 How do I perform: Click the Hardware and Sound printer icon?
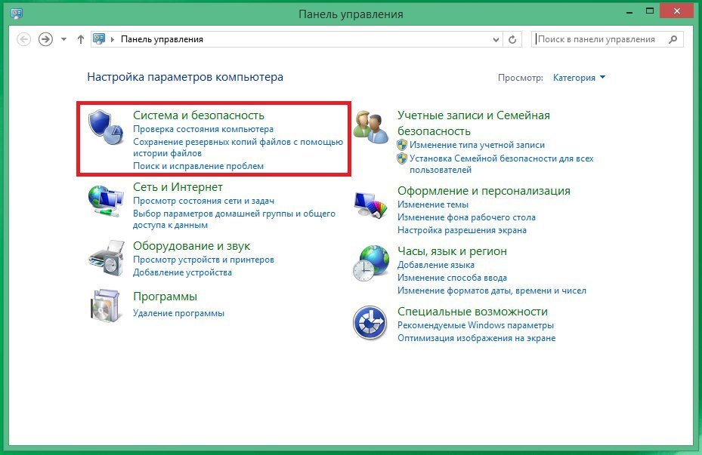click(x=104, y=259)
